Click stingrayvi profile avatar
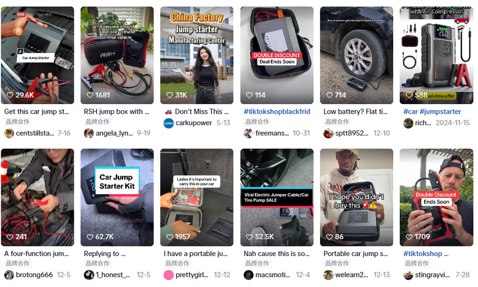 point(408,275)
